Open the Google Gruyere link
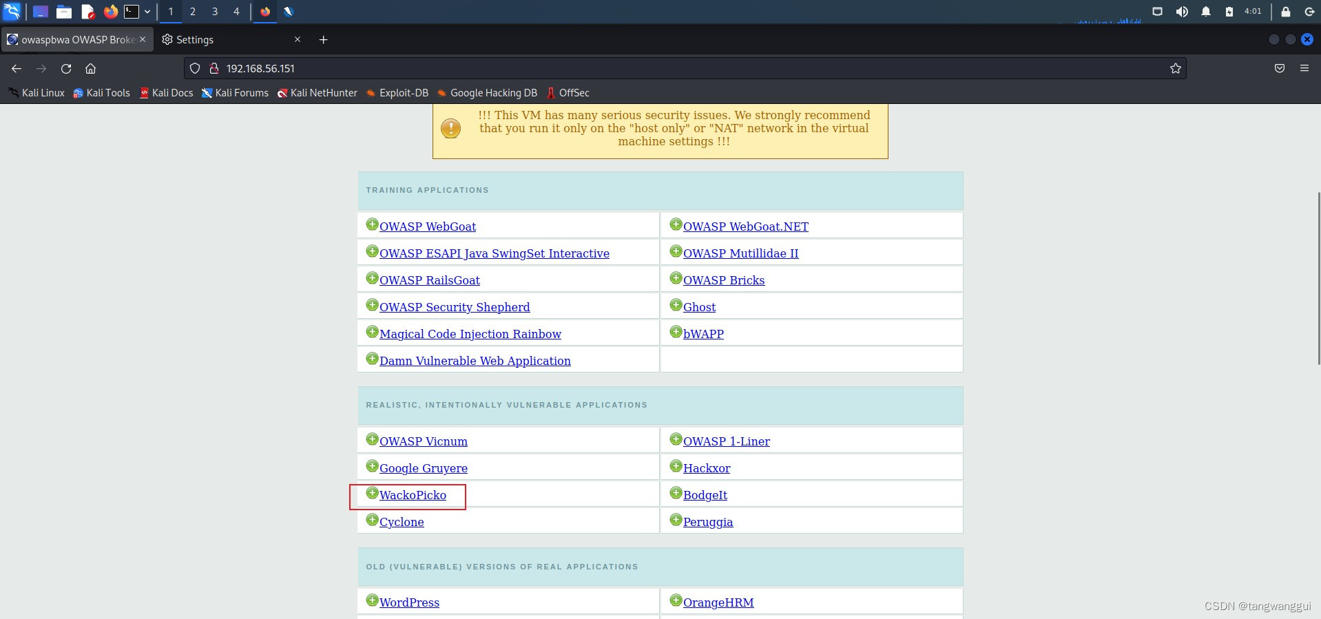Screen dimensions: 1321x619 424,468
